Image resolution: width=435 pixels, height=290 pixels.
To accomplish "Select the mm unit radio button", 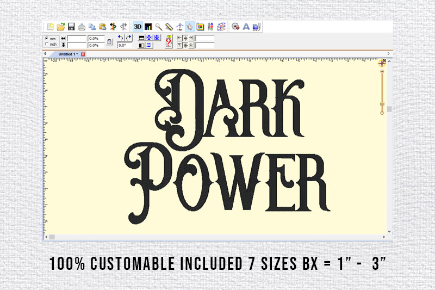I will click(47, 38).
